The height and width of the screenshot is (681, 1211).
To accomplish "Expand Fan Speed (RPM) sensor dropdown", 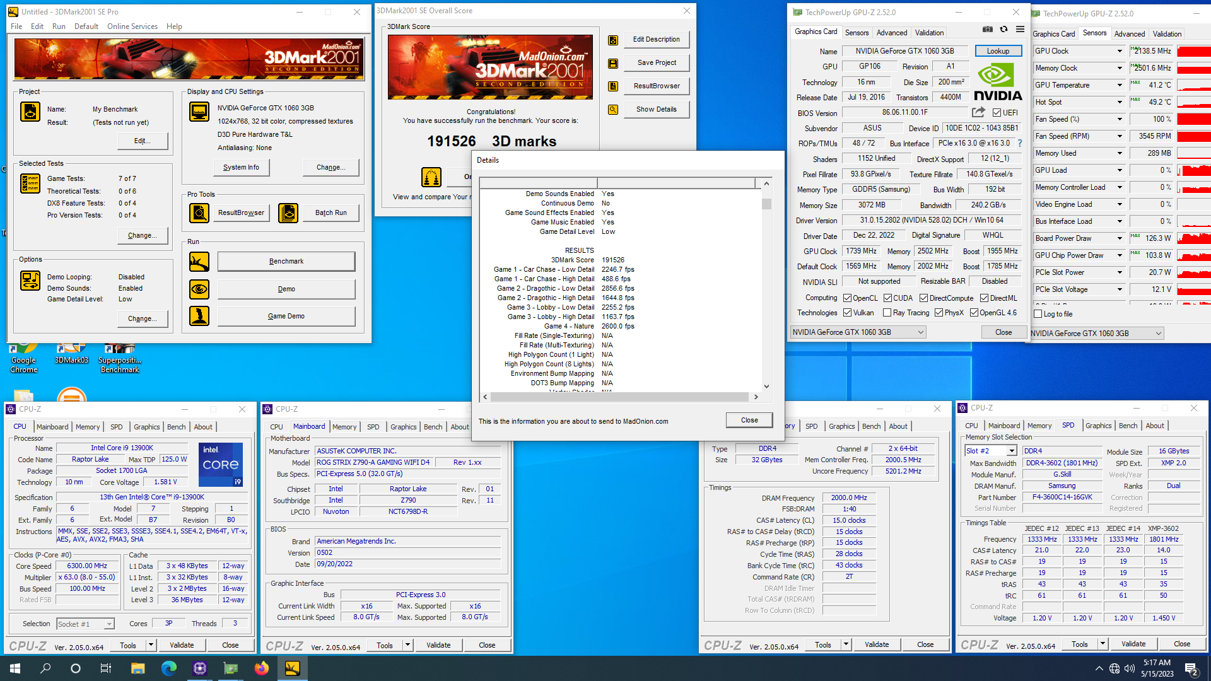I will 1120,136.
